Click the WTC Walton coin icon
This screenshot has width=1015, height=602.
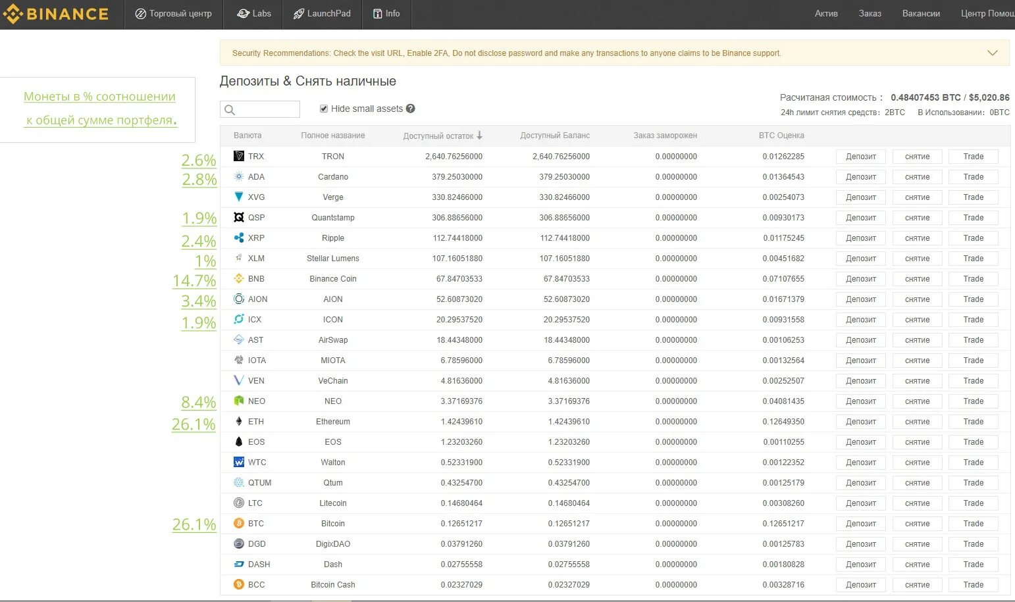[239, 463]
